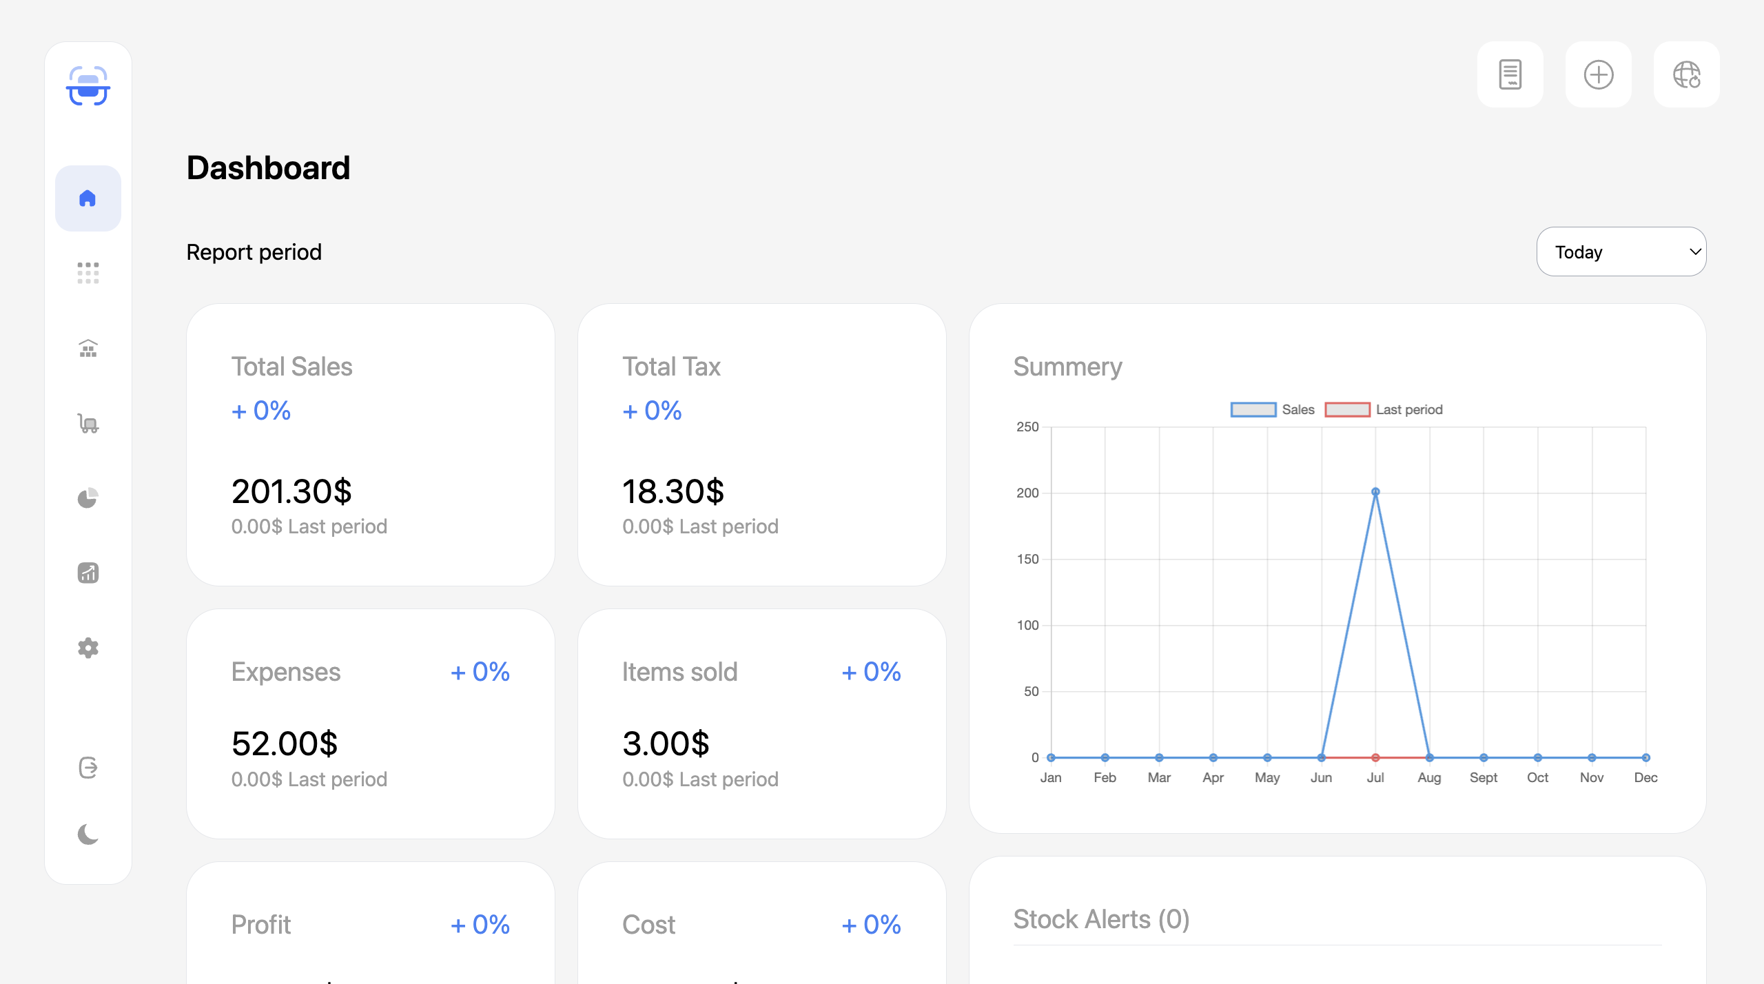Click the July sales peak data point
This screenshot has width=1764, height=984.
click(1375, 492)
